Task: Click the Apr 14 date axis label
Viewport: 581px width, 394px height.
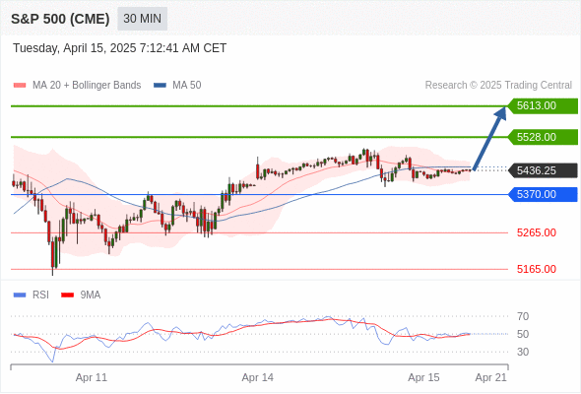Action: pos(258,377)
